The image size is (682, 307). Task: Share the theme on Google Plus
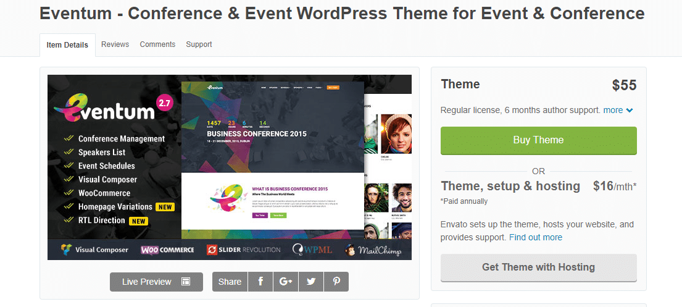coord(286,282)
